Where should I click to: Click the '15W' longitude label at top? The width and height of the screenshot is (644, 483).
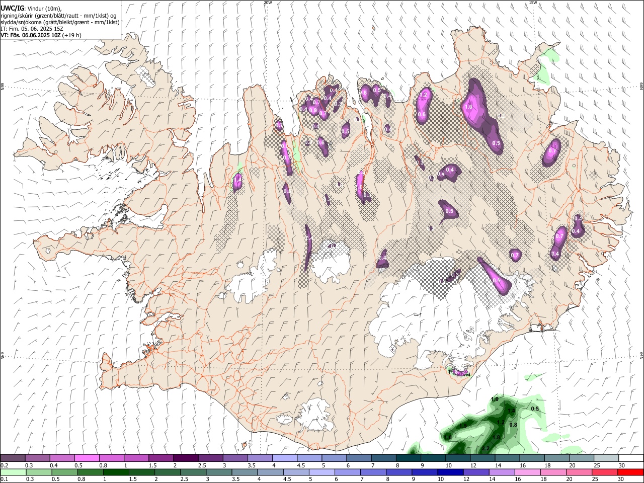click(x=533, y=3)
